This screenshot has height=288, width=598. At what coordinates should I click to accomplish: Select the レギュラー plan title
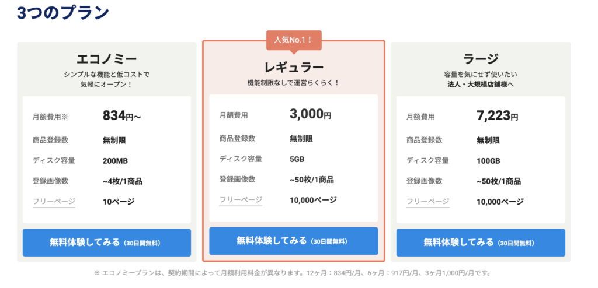pos(294,68)
